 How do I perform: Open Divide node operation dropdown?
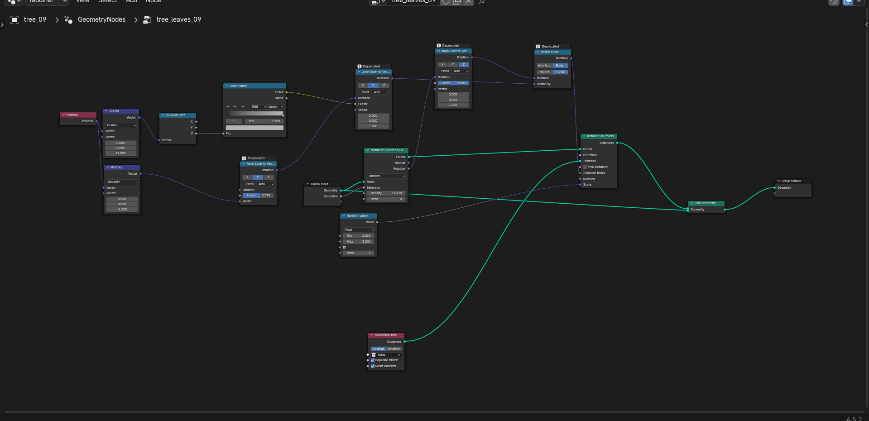click(121, 125)
